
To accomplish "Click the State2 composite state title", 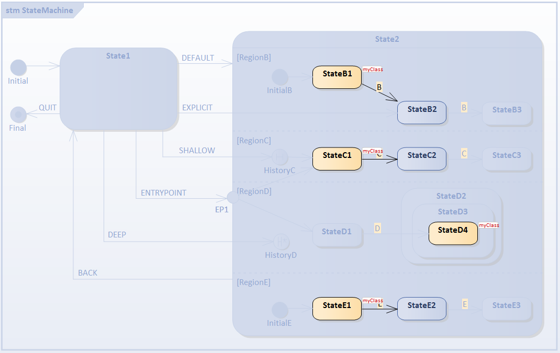I will click(x=387, y=39).
